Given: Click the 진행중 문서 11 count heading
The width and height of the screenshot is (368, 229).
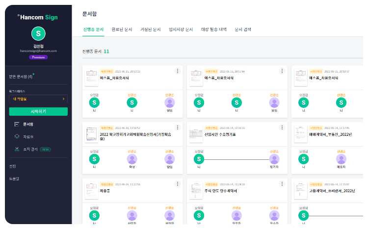Looking at the screenshot, I should click(96, 51).
